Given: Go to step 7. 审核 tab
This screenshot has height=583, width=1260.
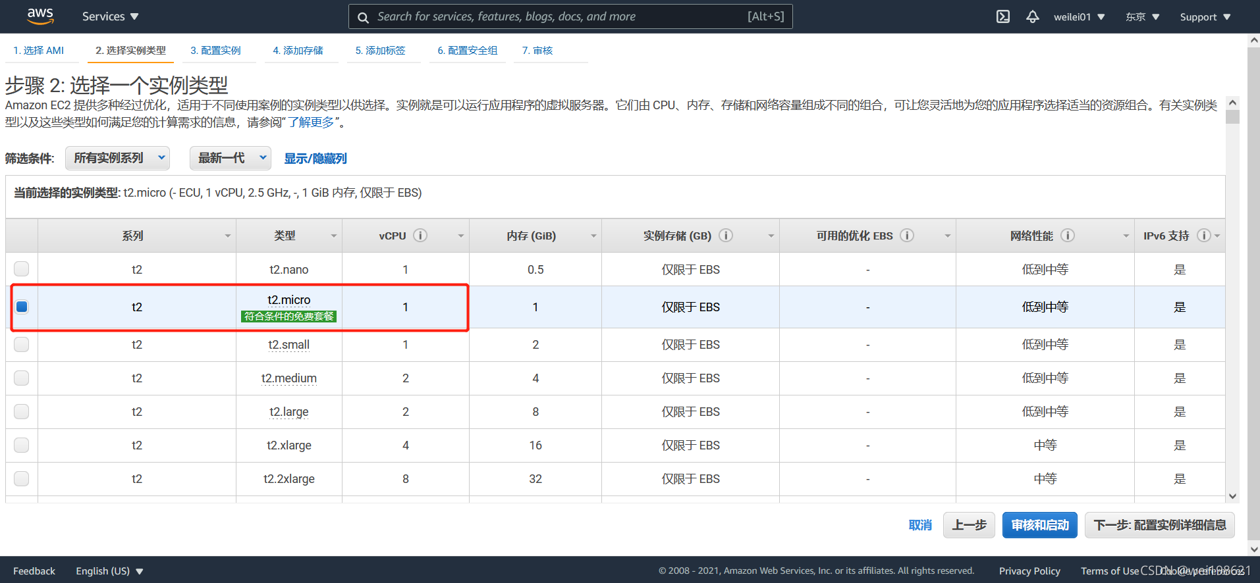Looking at the screenshot, I should [537, 51].
